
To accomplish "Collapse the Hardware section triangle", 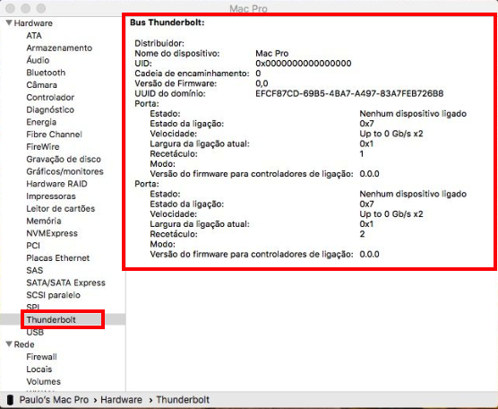I will click(x=9, y=23).
